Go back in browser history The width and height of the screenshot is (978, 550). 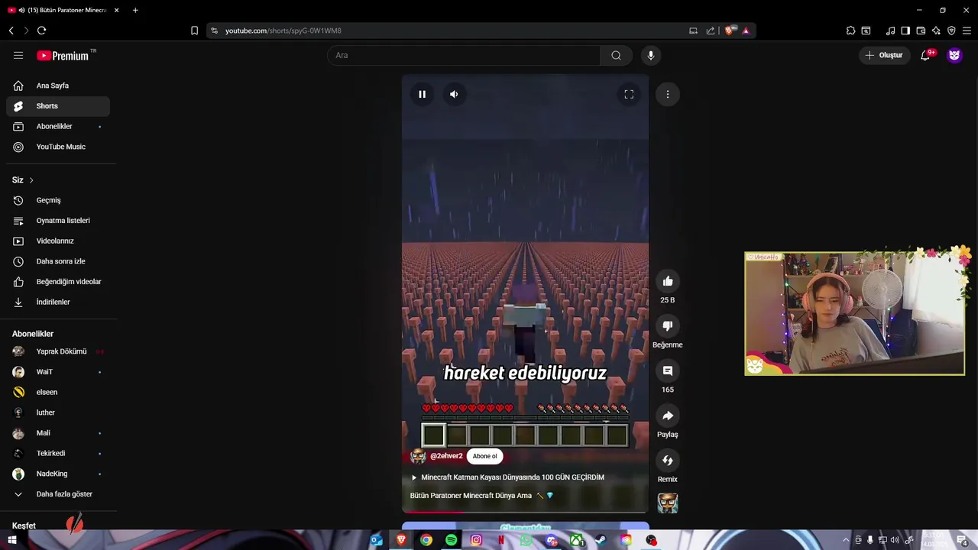coord(11,31)
